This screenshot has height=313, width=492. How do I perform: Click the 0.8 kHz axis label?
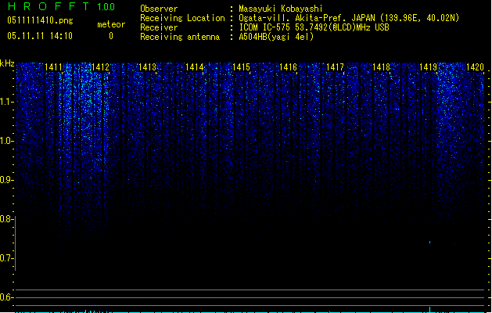click(x=6, y=219)
